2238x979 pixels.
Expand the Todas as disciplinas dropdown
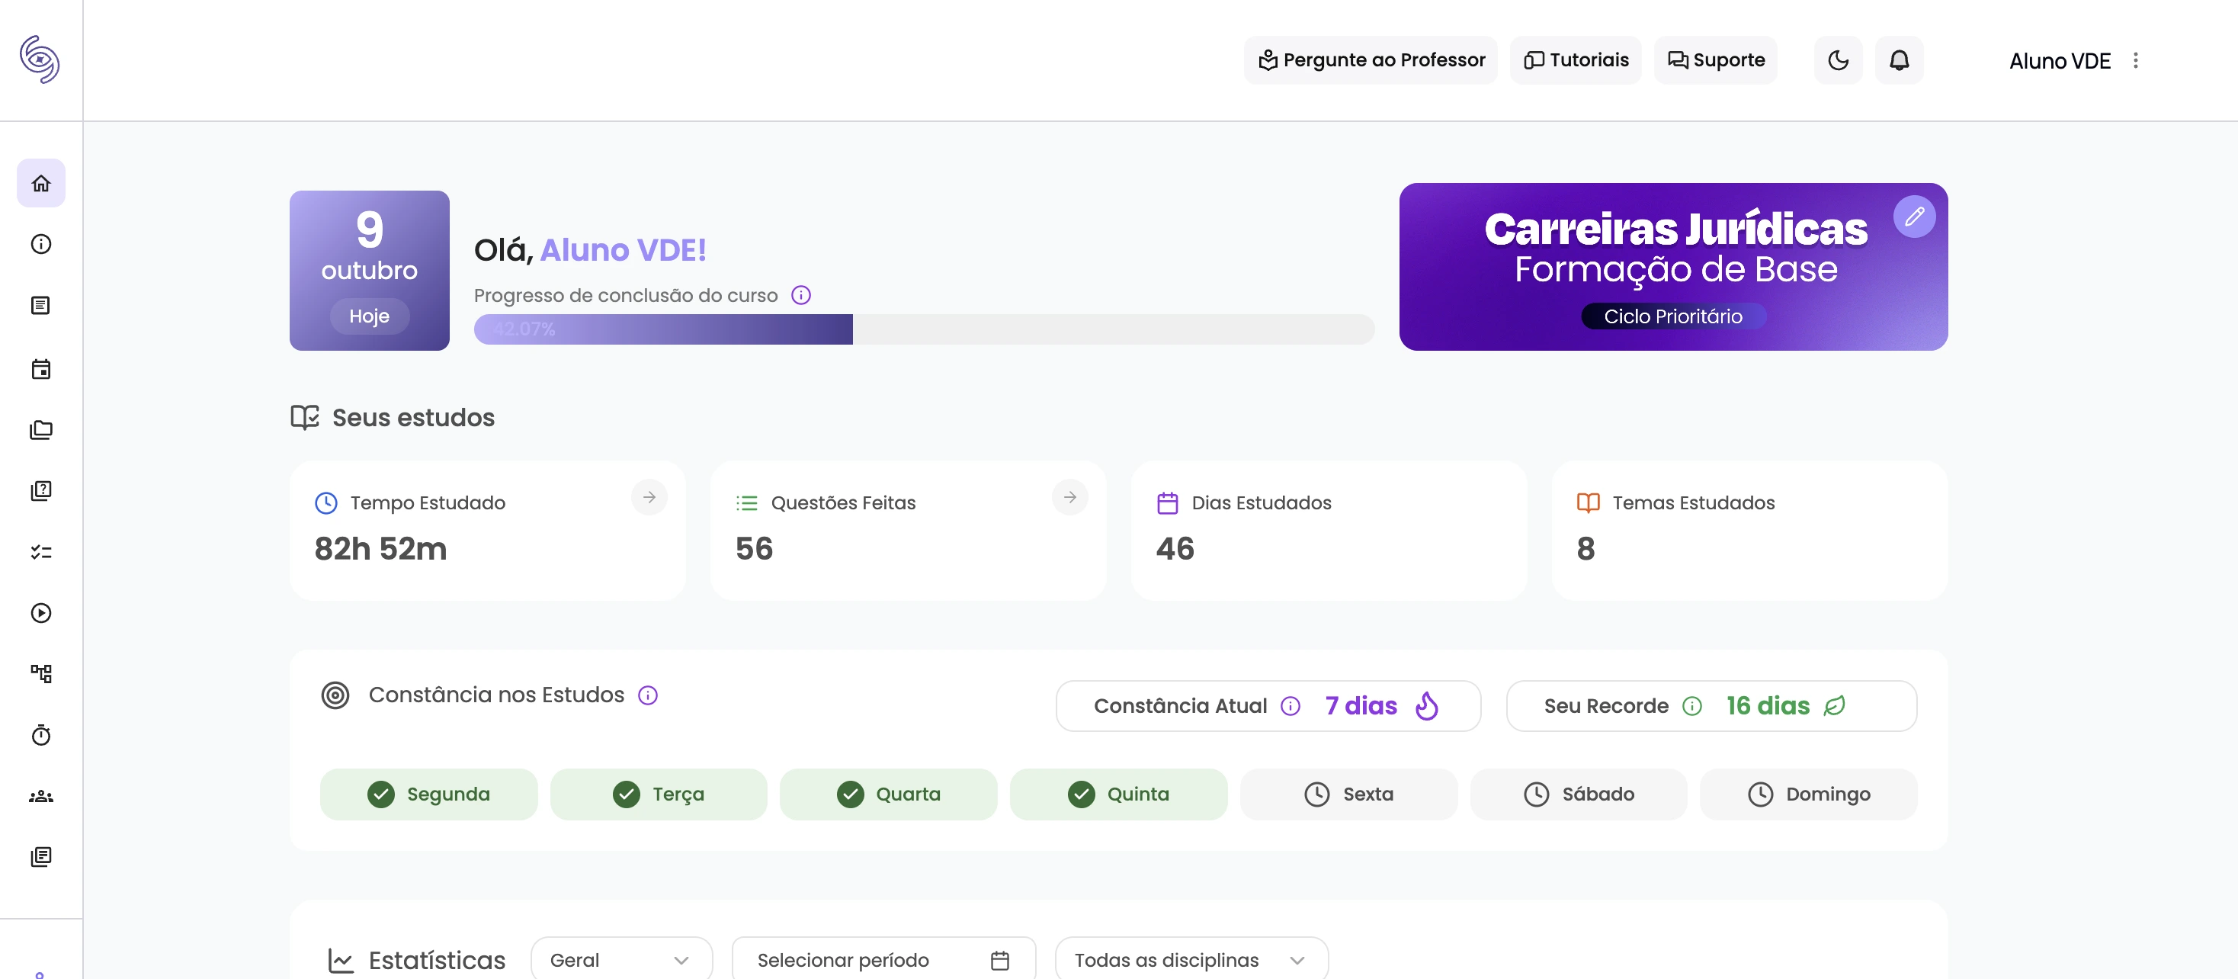pos(1189,959)
